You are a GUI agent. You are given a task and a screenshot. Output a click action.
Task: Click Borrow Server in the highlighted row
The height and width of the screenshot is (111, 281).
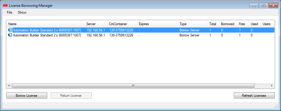click(x=189, y=30)
